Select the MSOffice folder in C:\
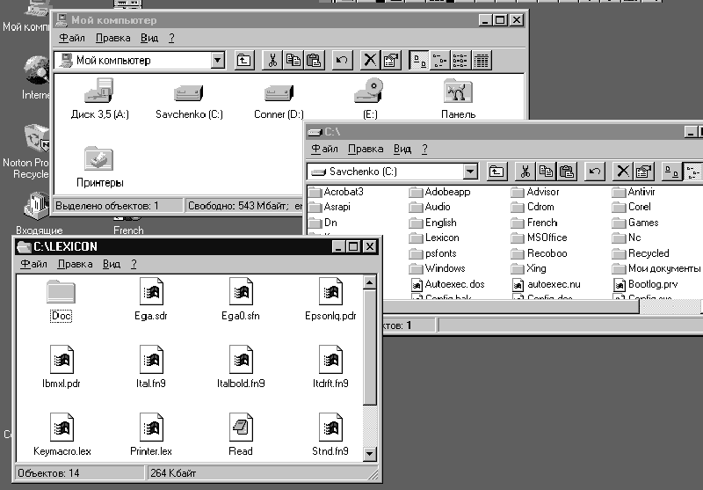This screenshot has height=490, width=703. (540, 238)
